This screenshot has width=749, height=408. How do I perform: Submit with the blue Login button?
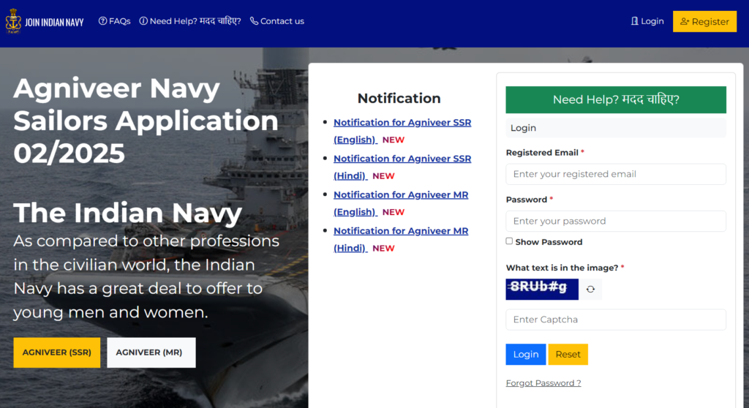tap(525, 355)
